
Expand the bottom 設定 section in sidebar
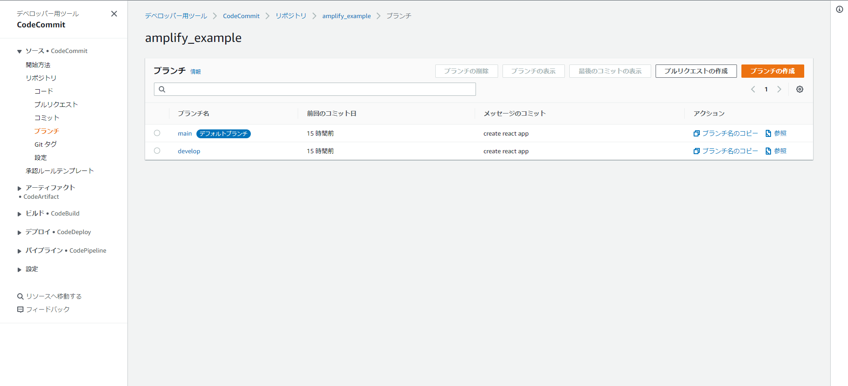(19, 270)
